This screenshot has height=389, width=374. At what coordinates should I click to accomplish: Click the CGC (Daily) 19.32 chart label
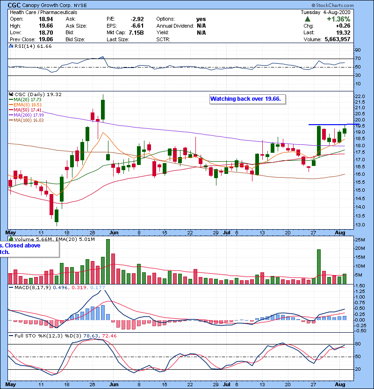pos(38,94)
